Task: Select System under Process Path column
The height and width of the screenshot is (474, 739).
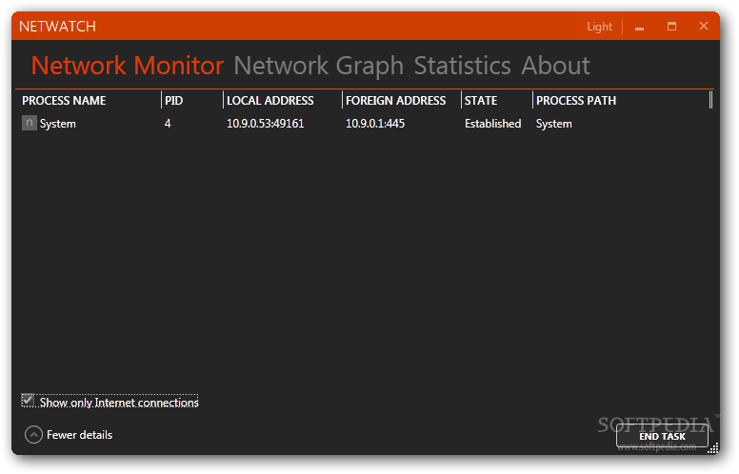Action: coord(554,124)
